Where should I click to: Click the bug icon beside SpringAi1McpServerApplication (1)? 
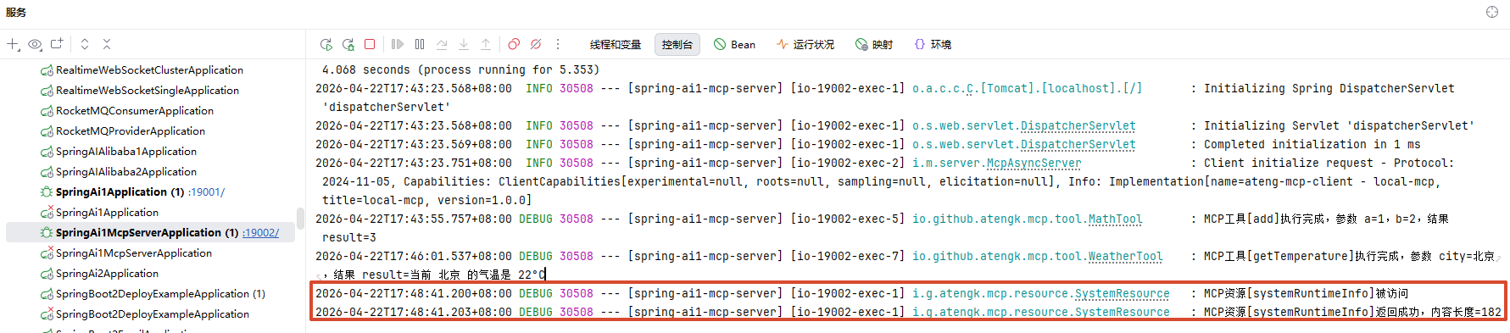pos(47,233)
